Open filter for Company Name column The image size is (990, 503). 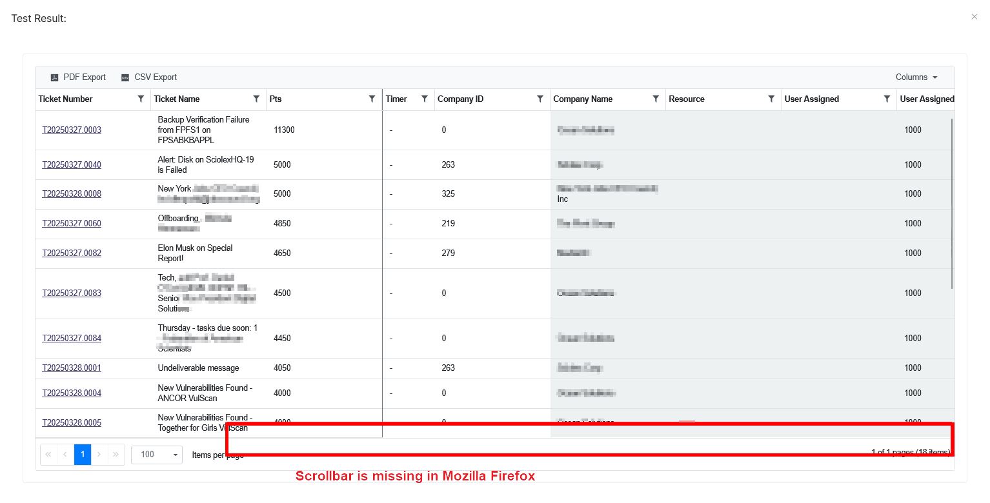pyautogui.click(x=656, y=99)
